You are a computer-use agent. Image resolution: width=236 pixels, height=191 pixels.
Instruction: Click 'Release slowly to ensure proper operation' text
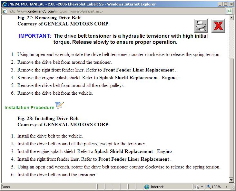click(125, 42)
